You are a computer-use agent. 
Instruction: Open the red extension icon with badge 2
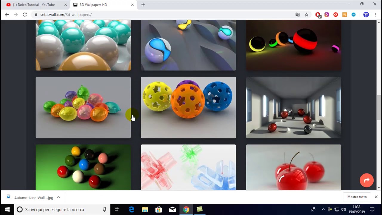tap(318, 15)
